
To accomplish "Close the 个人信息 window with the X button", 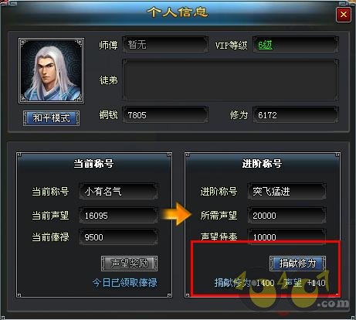I will pyautogui.click(x=344, y=15).
